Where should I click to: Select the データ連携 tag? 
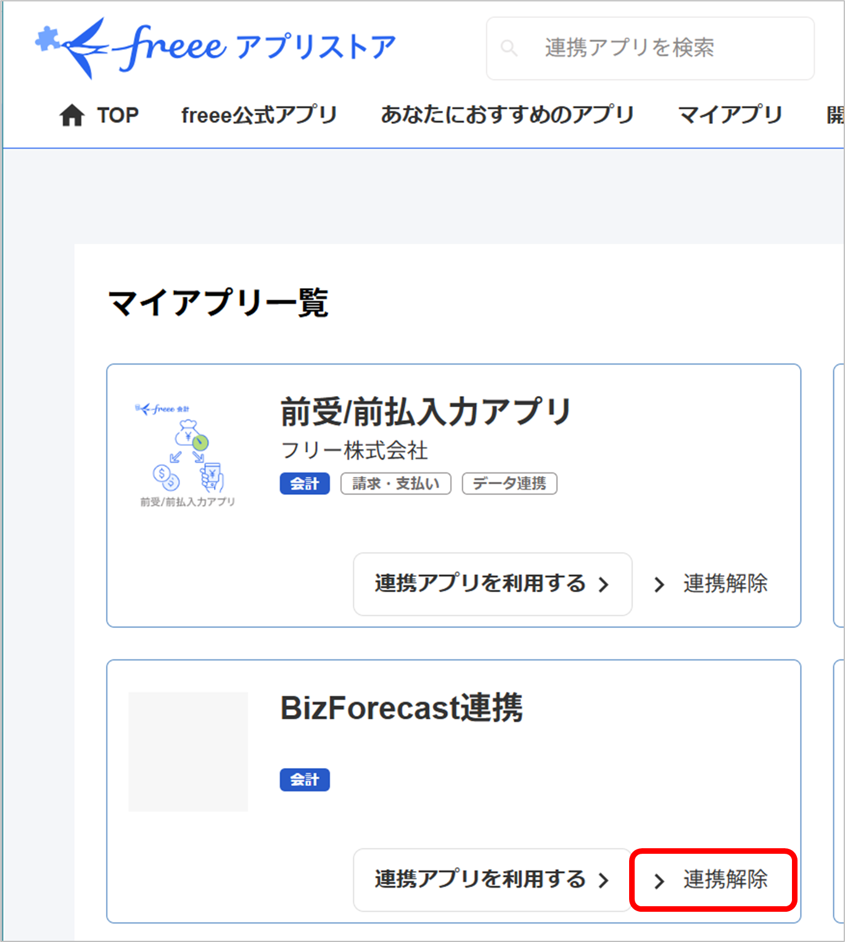click(509, 484)
